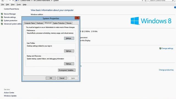Cancel the System Properties dialog
This screenshot has width=176, height=99.
click(x=62, y=78)
